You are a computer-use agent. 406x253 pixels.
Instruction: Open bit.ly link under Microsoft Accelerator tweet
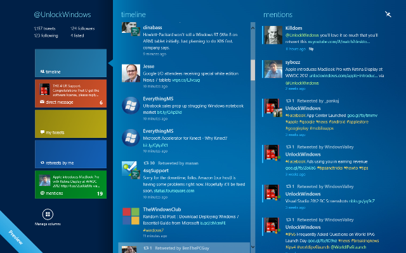[x=155, y=145]
